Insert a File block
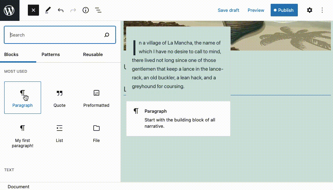The image size is (333, 190). tap(96, 134)
